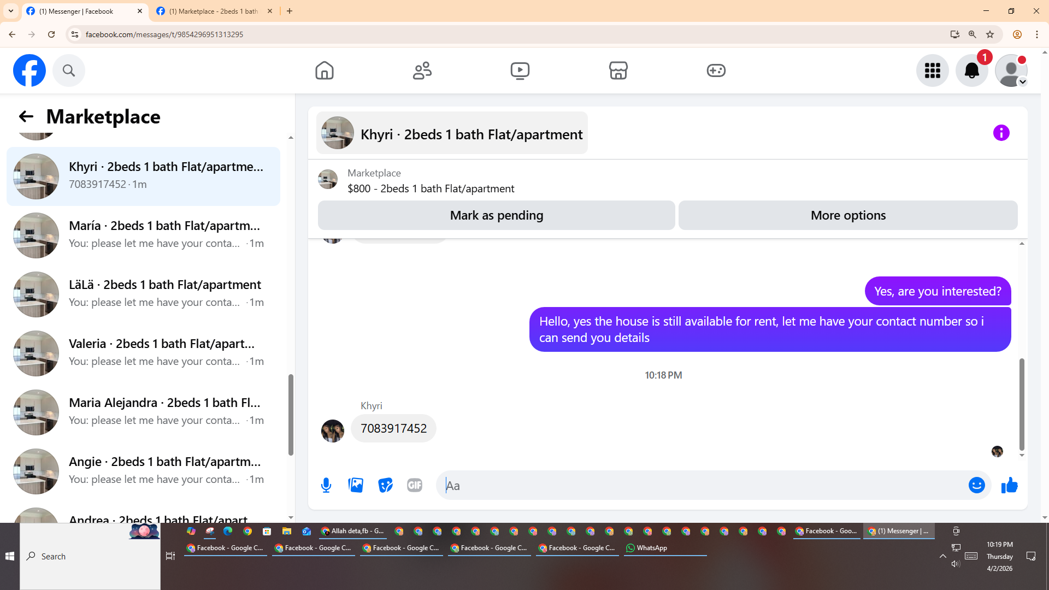The width and height of the screenshot is (1049, 590).
Task: Go to Facebook Home feed icon
Action: click(x=325, y=70)
